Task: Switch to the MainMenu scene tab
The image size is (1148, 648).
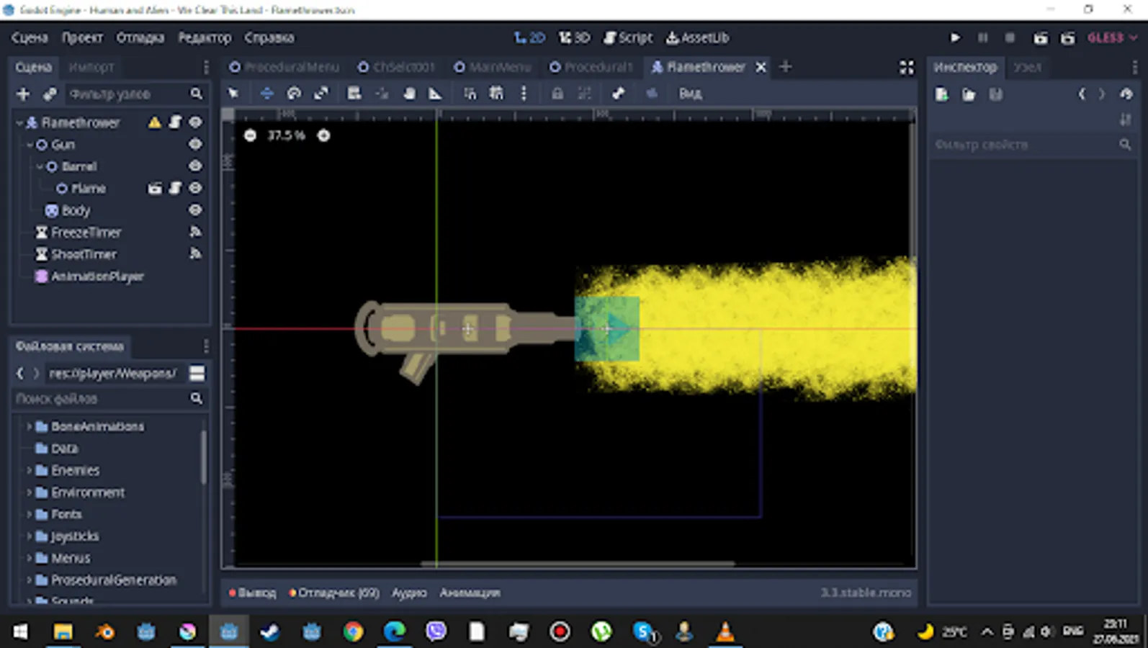Action: pos(492,67)
